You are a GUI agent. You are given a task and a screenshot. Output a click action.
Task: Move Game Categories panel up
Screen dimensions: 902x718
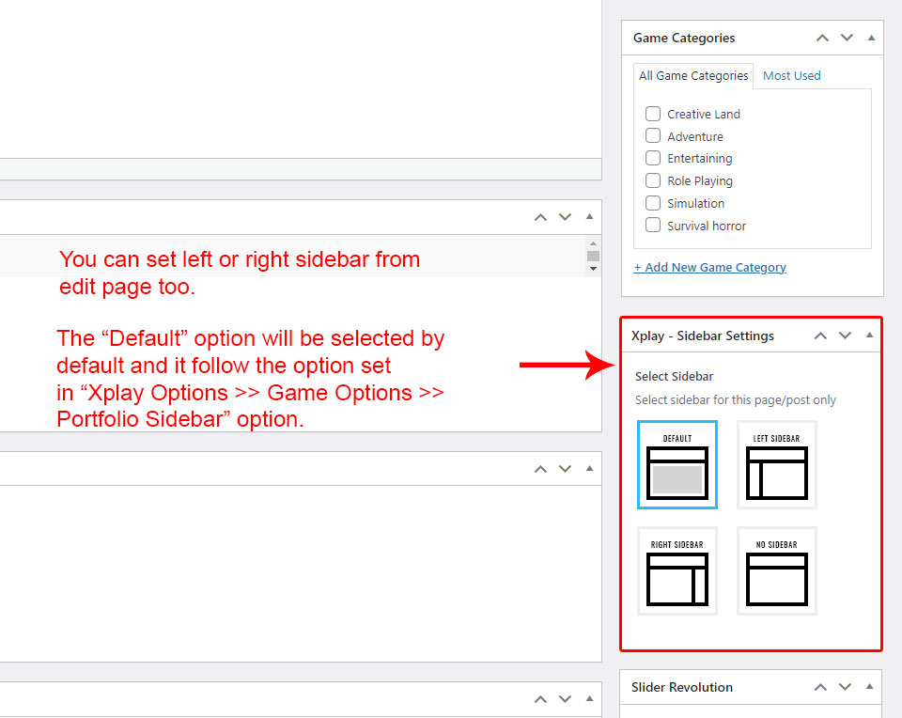coord(822,38)
